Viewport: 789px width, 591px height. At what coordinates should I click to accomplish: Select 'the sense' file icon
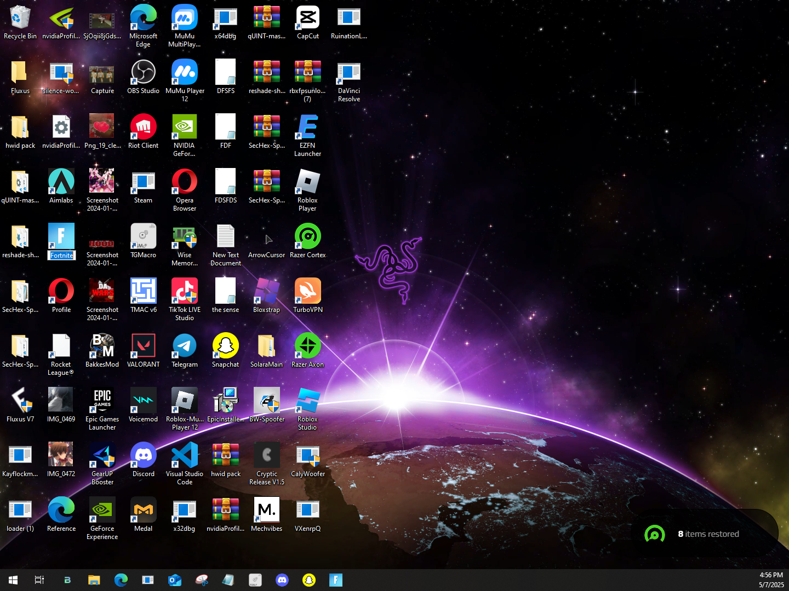pyautogui.click(x=226, y=297)
